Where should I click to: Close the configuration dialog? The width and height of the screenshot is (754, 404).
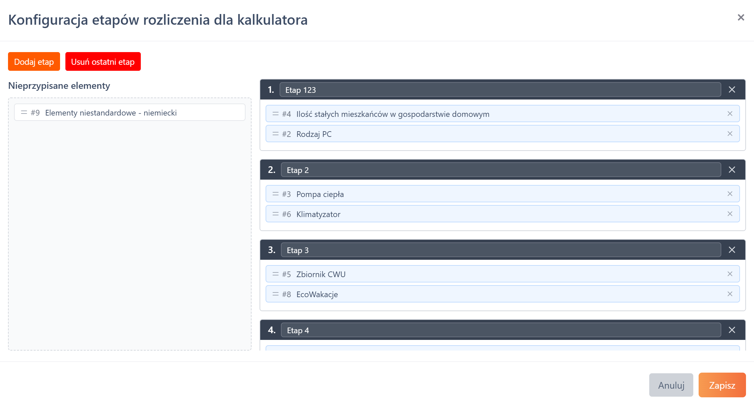pos(741,17)
